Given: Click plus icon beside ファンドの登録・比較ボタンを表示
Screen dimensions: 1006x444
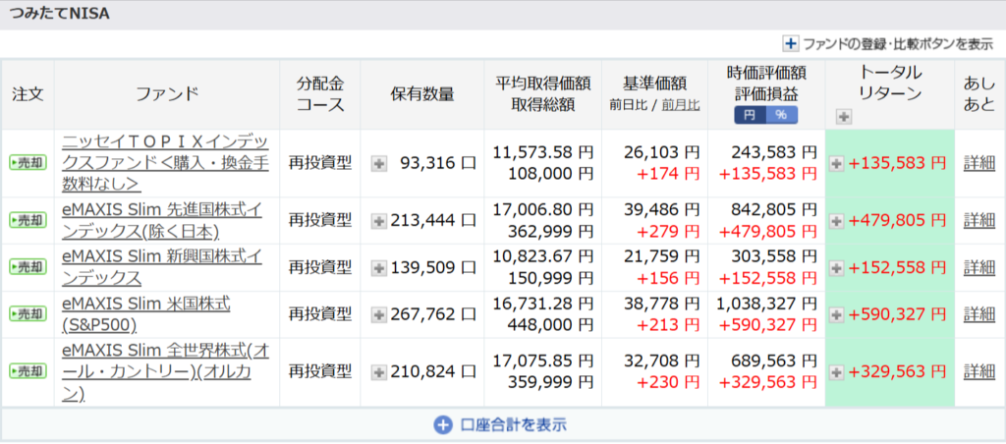Looking at the screenshot, I should 791,43.
